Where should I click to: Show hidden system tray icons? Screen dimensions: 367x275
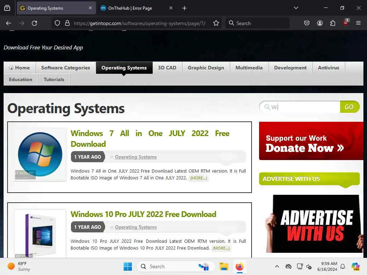277,266
